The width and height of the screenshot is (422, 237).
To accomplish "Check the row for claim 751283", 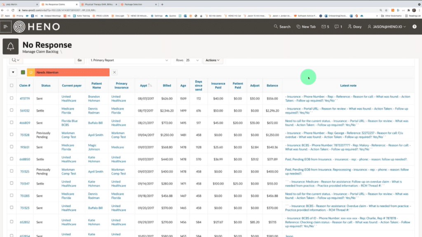I will point(12,195).
